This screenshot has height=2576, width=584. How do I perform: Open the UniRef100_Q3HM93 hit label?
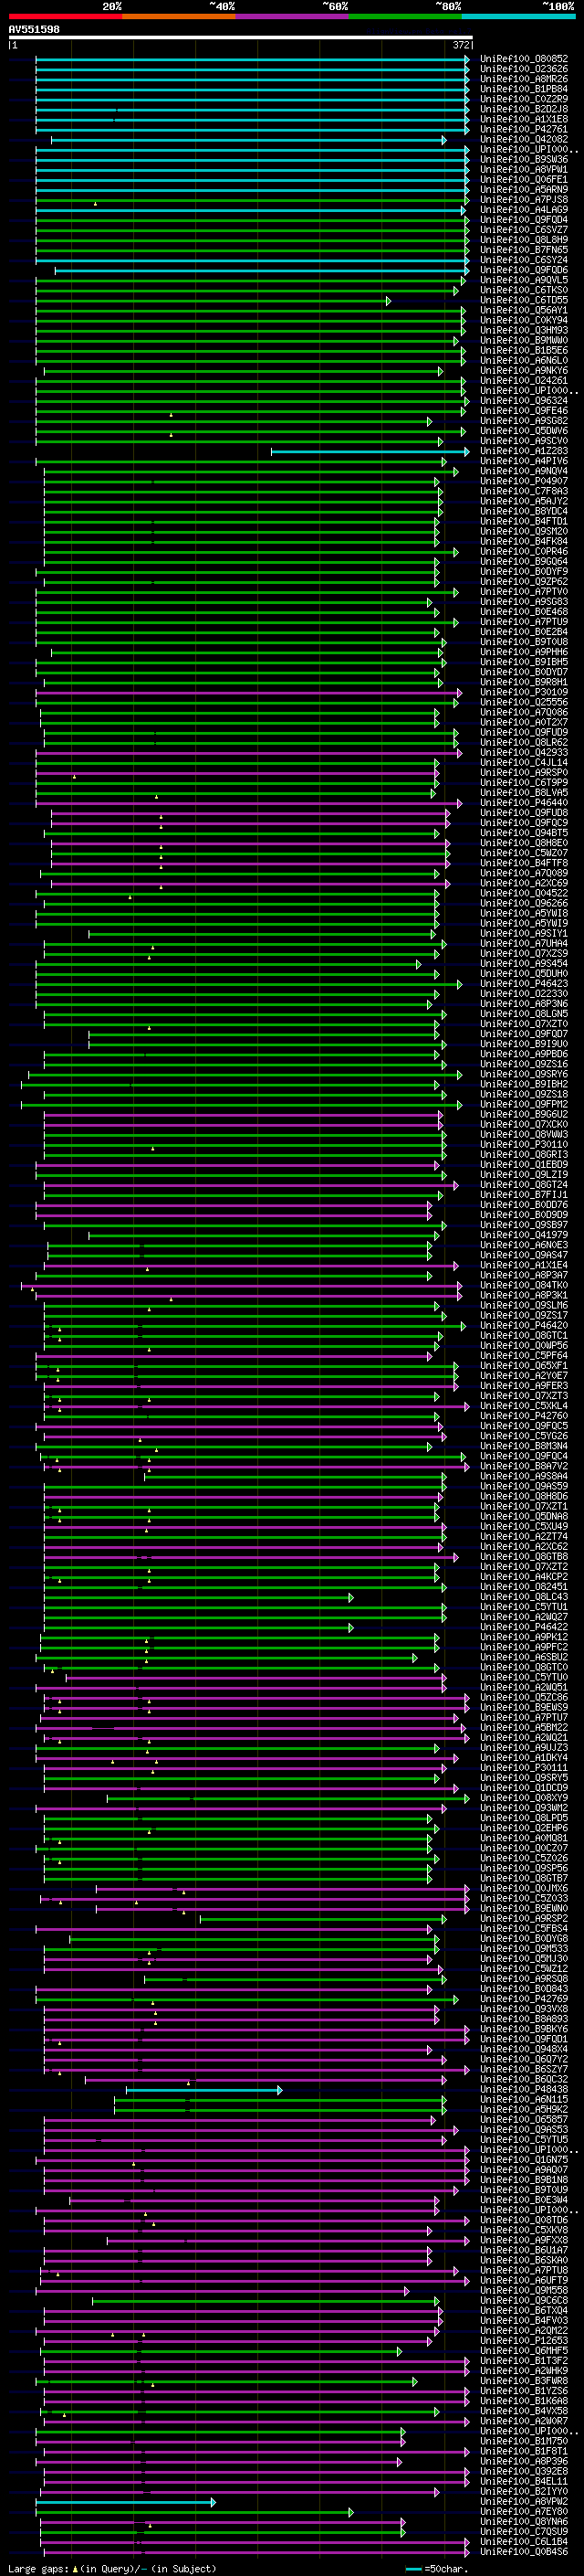523,330
